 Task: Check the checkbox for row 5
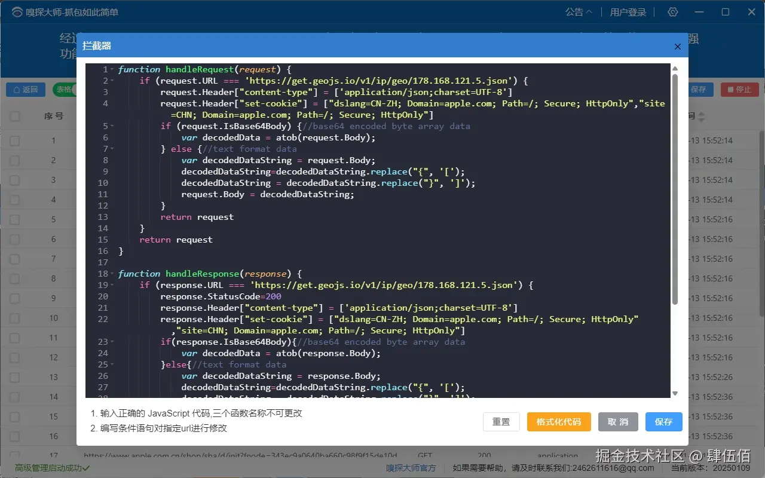[x=15, y=220]
